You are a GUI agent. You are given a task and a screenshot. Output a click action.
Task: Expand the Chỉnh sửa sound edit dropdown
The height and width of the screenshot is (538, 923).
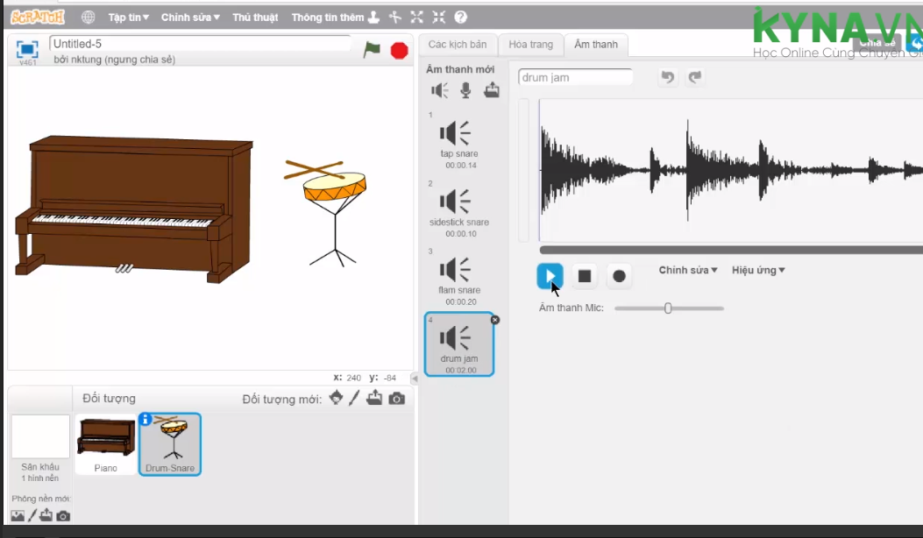(688, 270)
